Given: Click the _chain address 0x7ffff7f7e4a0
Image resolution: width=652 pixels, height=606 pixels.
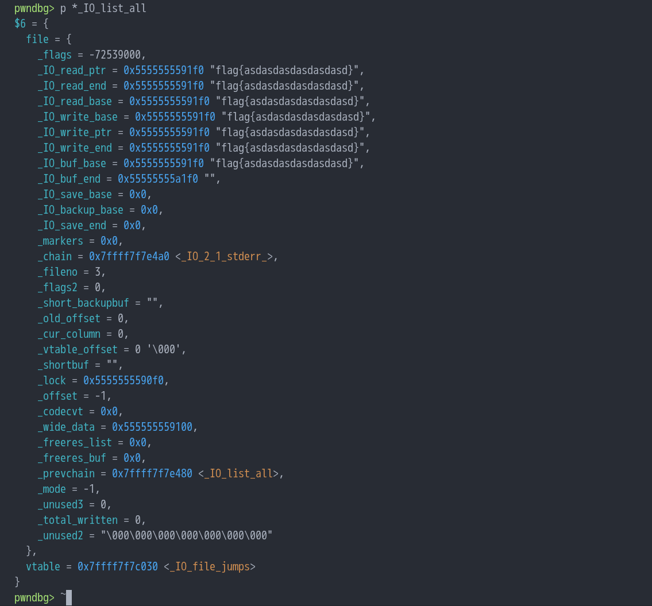Looking at the screenshot, I should [129, 257].
